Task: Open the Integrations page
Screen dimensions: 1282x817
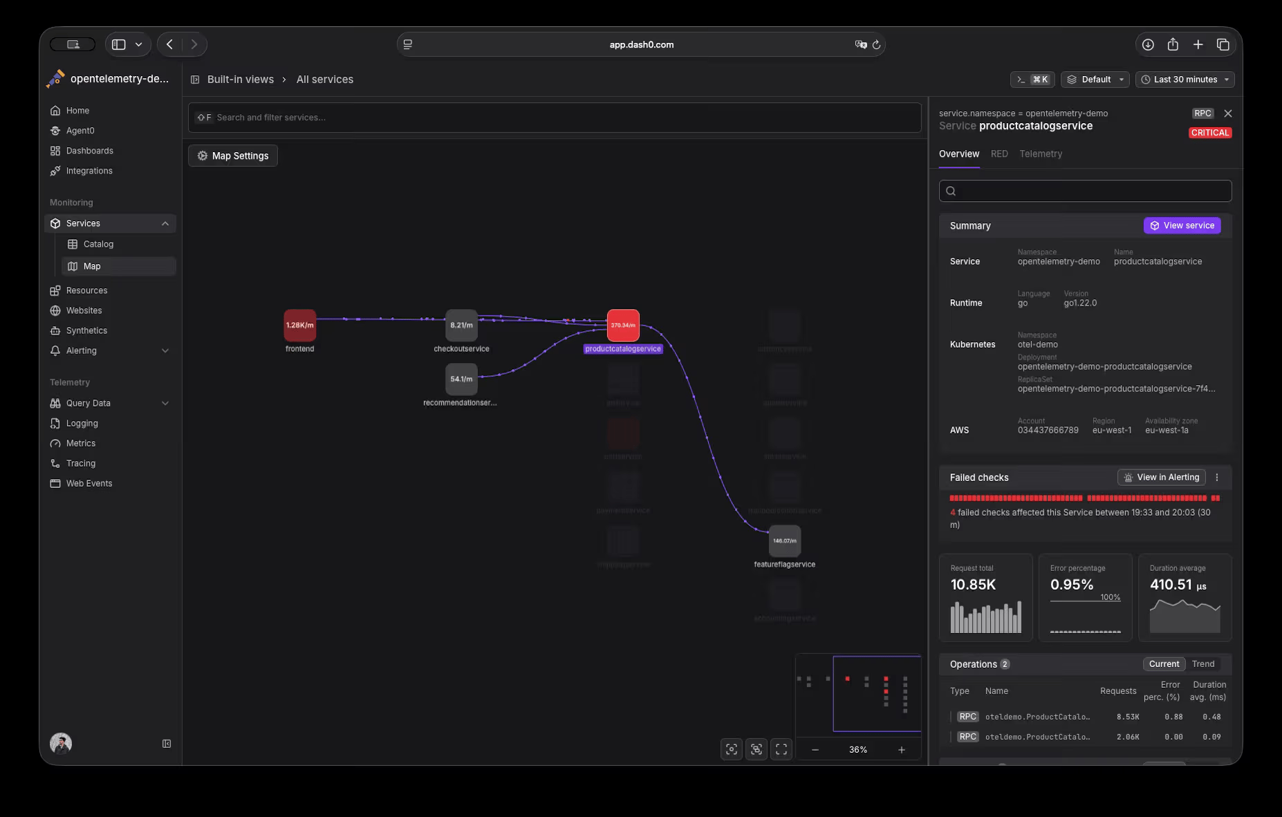Action: tap(55, 171)
